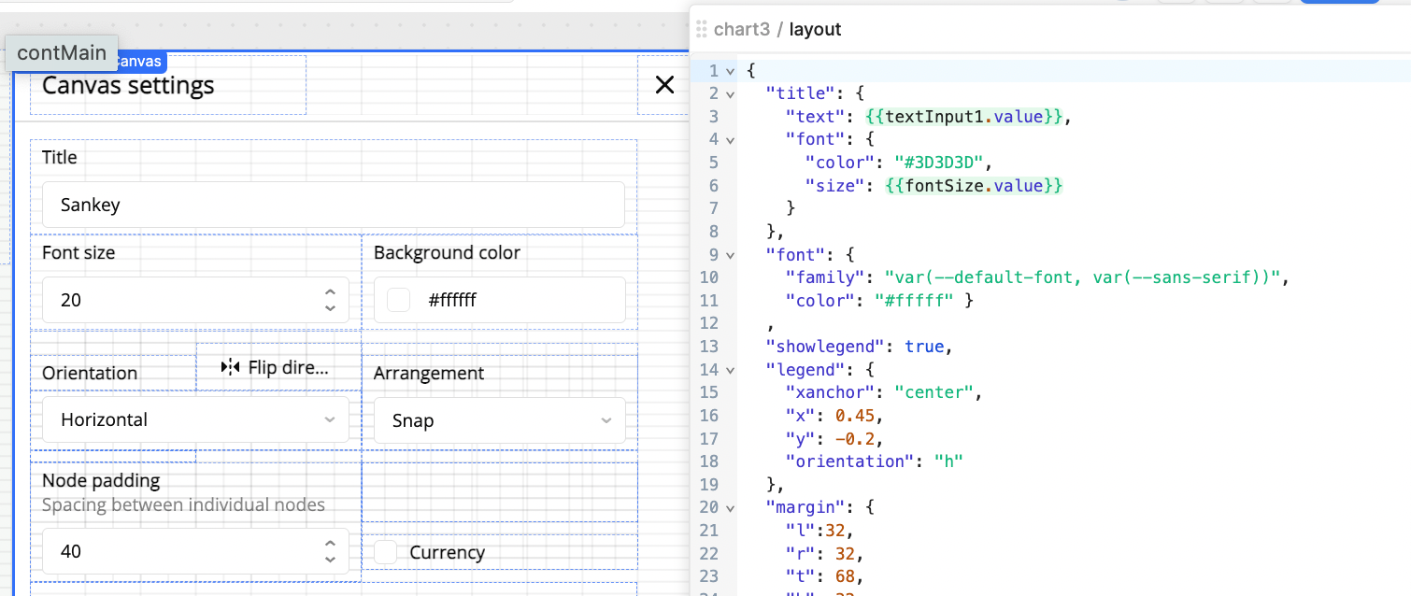
Task: Click the lone comma on line 12
Action: [x=770, y=326]
